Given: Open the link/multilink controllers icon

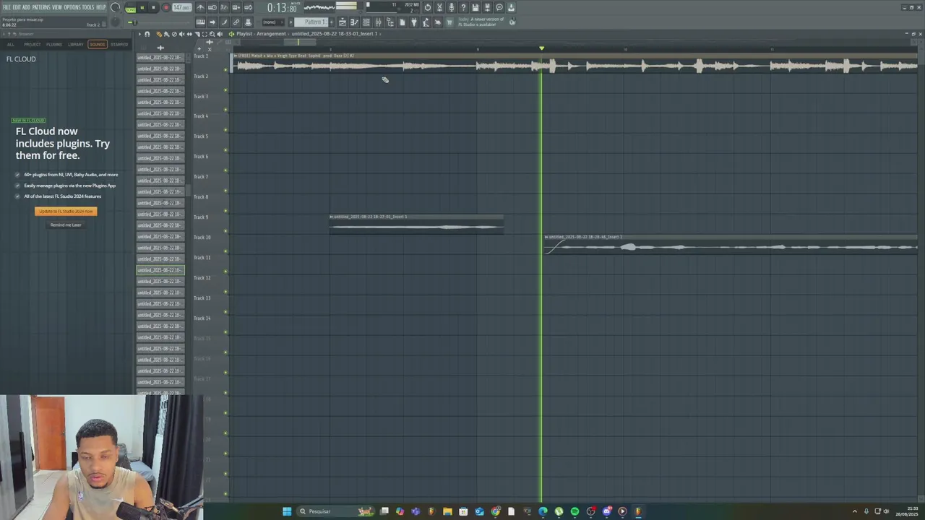Looking at the screenshot, I should click(x=236, y=22).
